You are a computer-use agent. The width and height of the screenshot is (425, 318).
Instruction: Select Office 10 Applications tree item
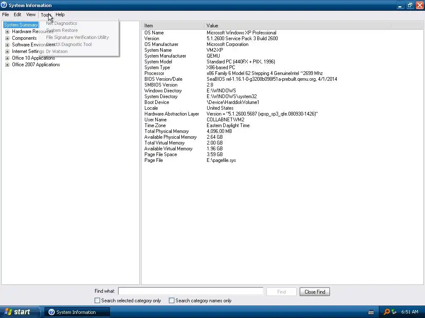(x=33, y=58)
